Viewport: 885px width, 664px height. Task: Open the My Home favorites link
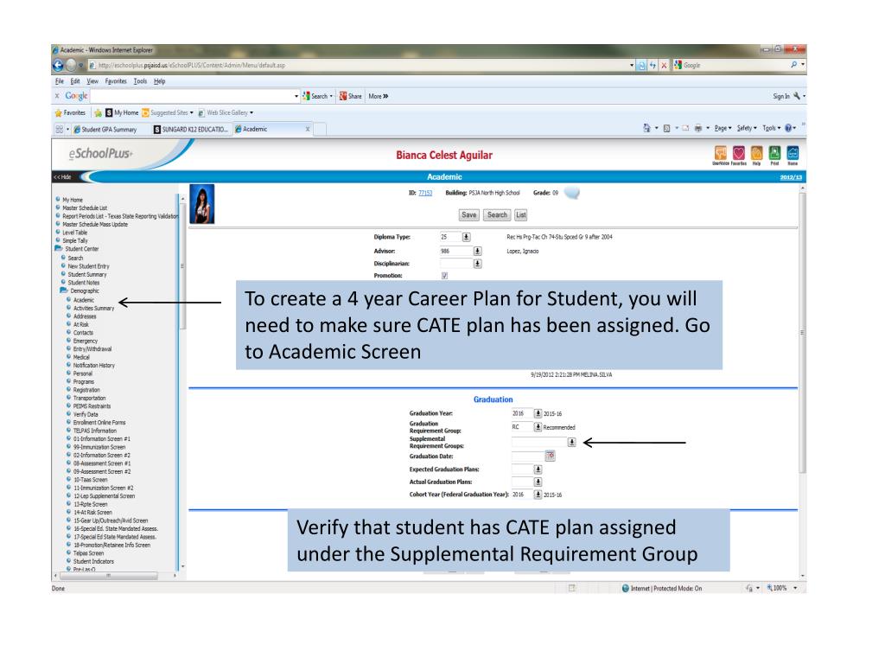122,113
